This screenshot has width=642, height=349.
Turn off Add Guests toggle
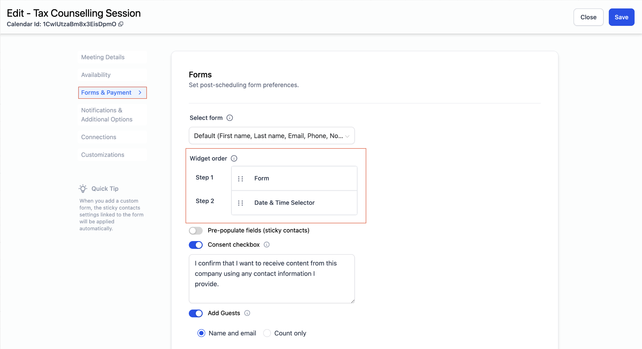(196, 313)
